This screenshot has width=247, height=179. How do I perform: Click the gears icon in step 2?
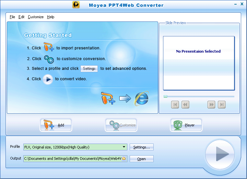click(49, 59)
